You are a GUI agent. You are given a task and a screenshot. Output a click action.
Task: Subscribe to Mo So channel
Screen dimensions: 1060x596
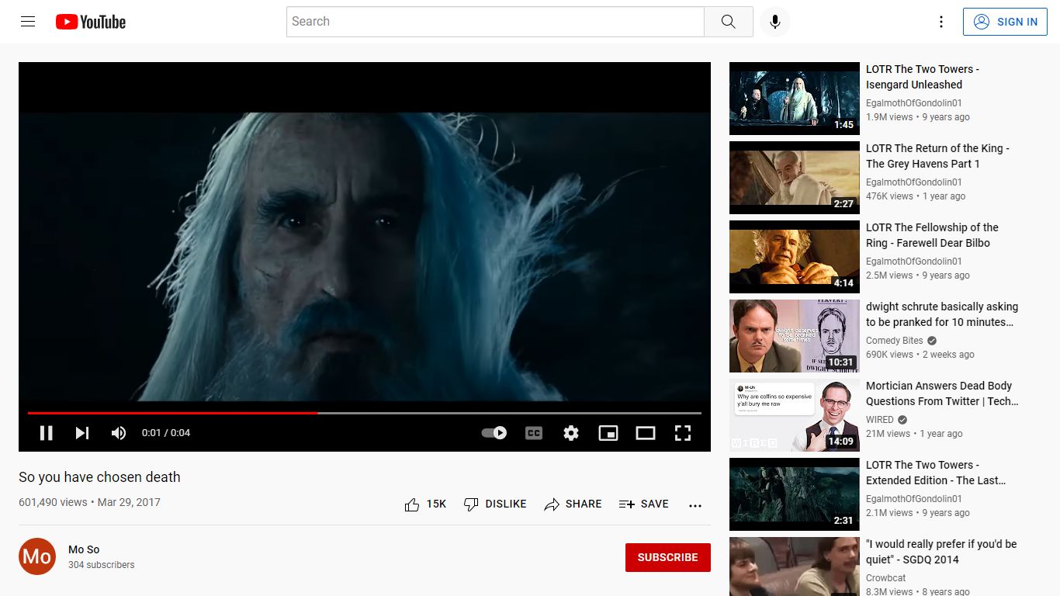pos(668,557)
